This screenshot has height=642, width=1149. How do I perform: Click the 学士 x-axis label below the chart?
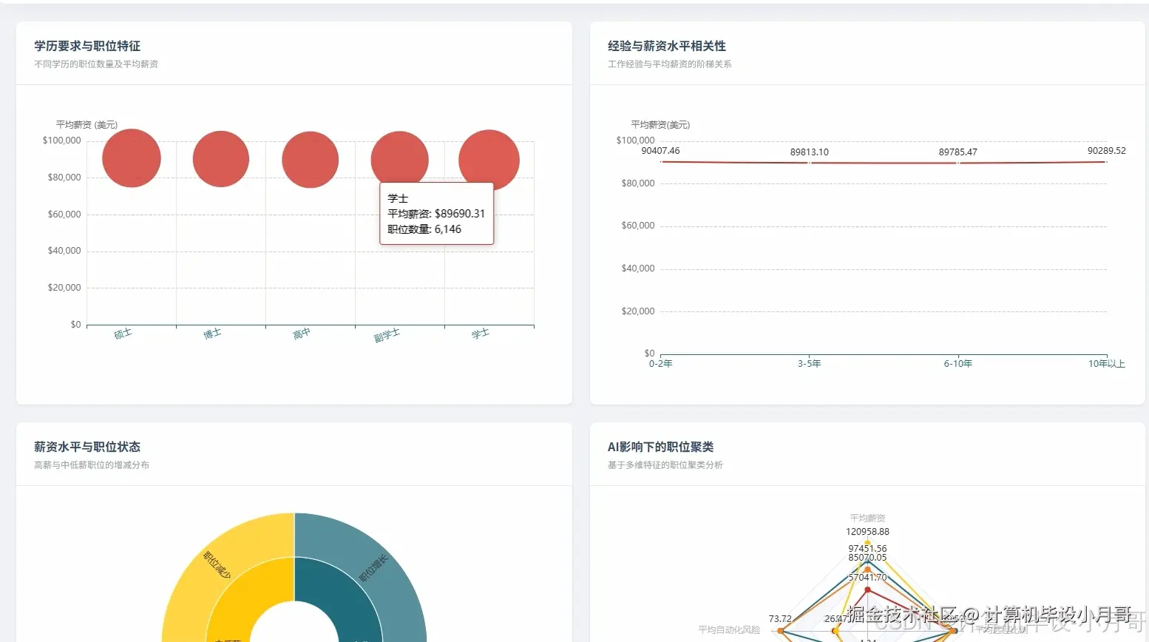tap(481, 334)
